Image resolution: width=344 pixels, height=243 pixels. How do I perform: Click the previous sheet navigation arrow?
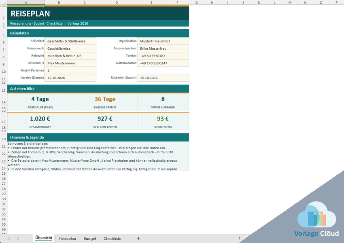(9, 238)
